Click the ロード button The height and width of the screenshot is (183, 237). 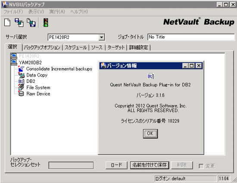pyautogui.click(x=116, y=165)
